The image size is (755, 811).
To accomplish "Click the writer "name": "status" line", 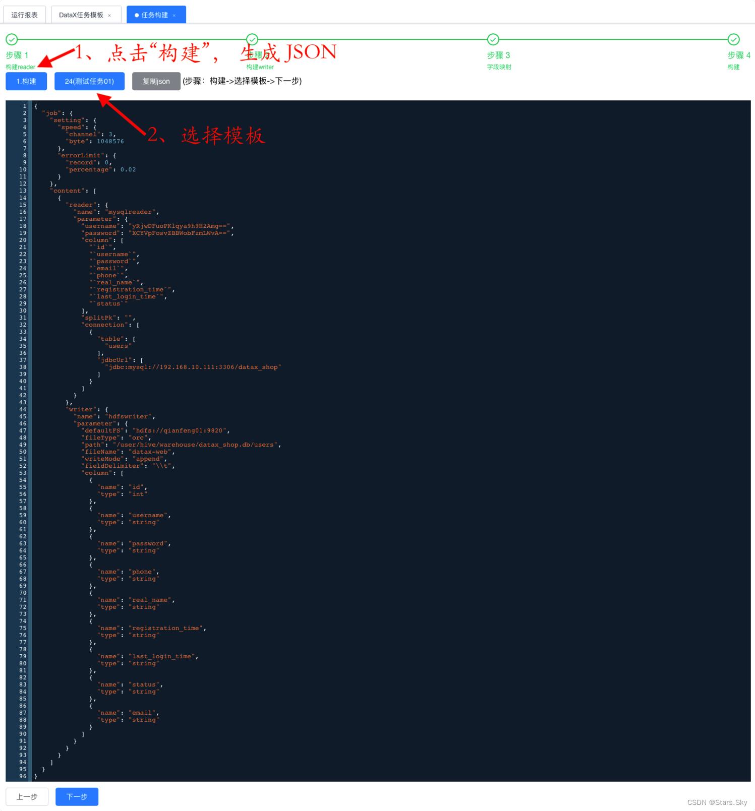I will coord(130,684).
